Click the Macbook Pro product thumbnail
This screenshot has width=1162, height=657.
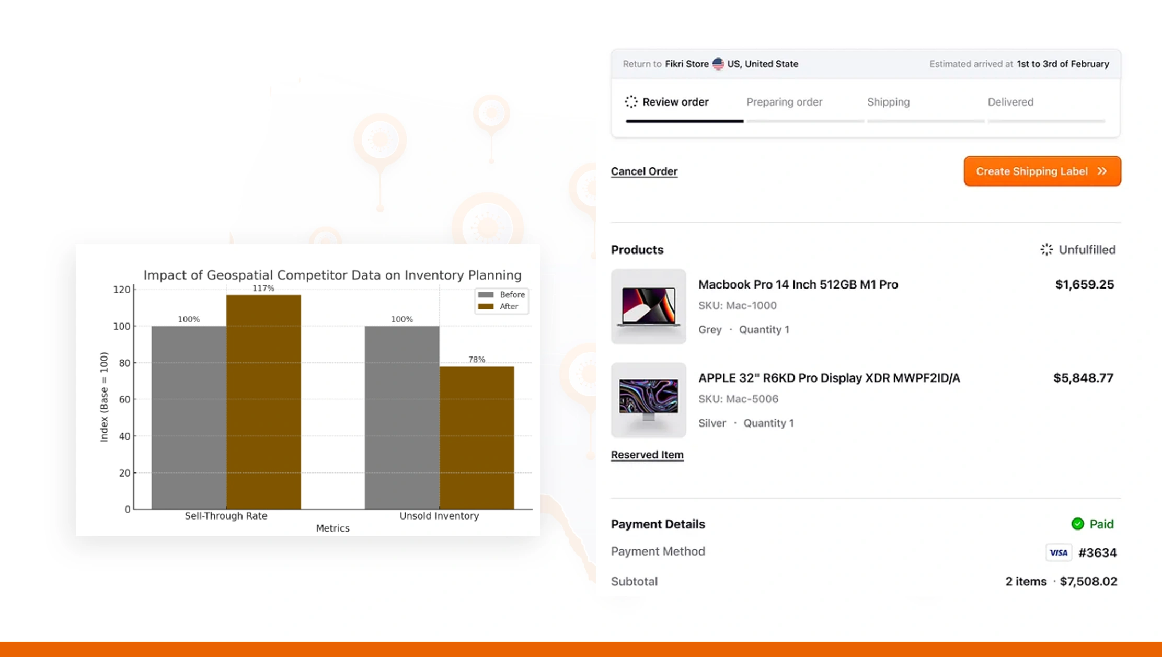[x=648, y=307]
